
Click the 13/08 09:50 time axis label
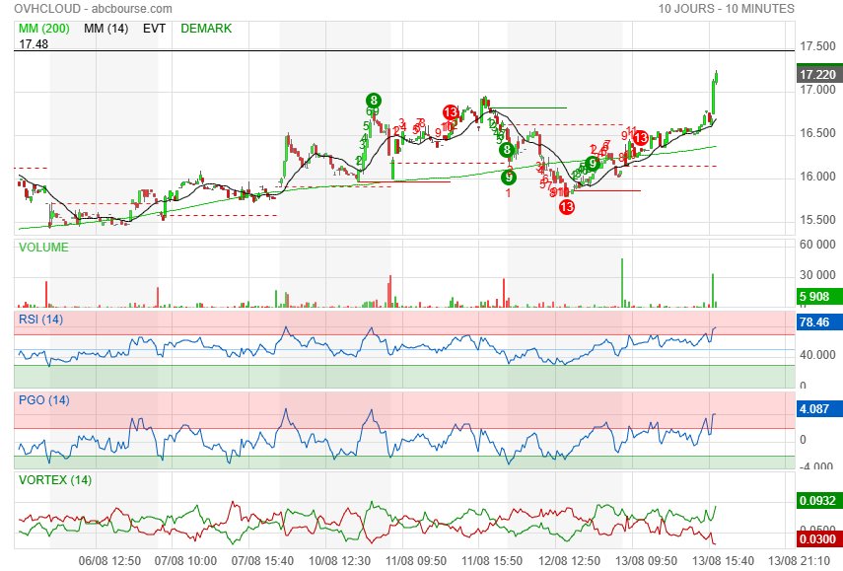646,561
